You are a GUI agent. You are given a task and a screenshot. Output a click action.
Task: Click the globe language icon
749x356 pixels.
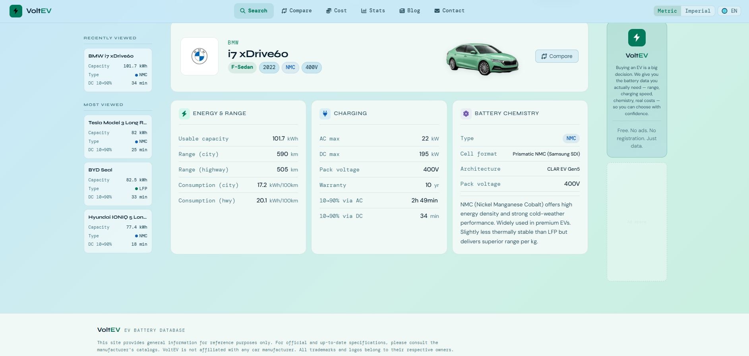point(724,11)
